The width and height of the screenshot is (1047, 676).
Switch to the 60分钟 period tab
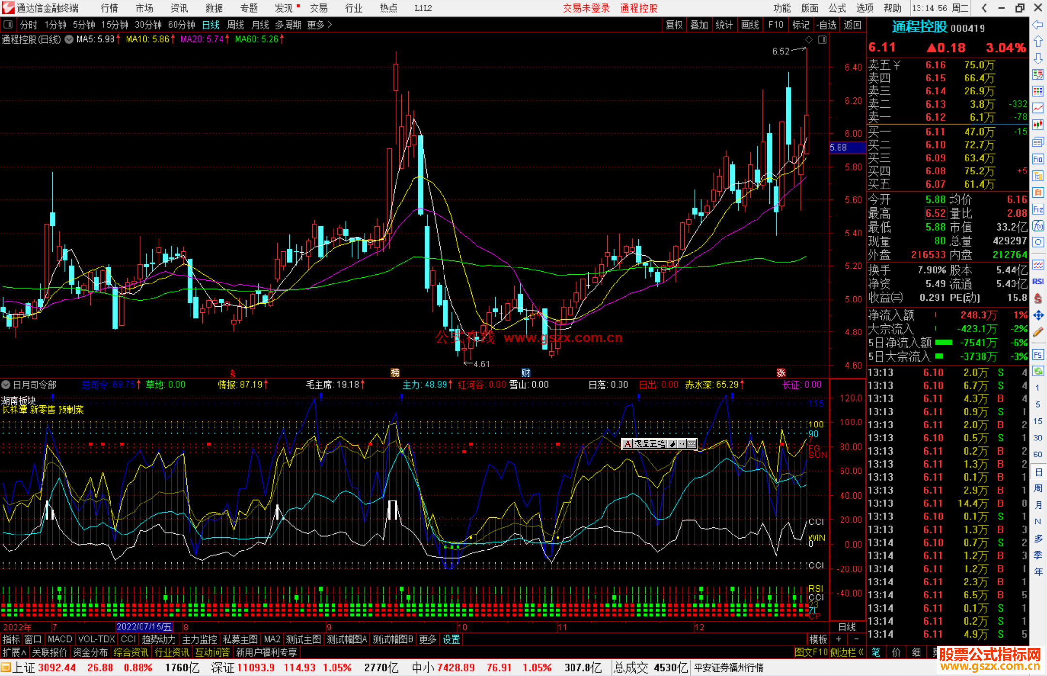point(181,25)
